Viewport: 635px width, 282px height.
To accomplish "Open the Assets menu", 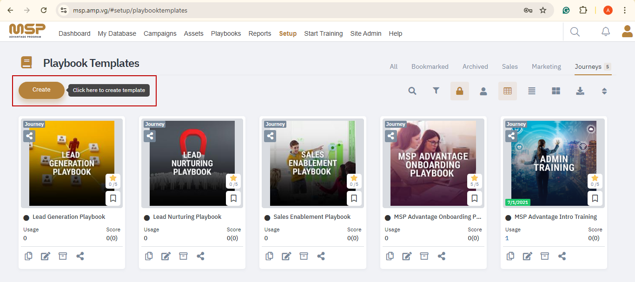I will [x=194, y=33].
